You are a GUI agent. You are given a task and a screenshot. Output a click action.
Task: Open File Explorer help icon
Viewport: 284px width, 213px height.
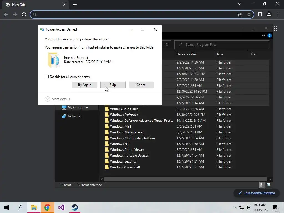click(270, 35)
